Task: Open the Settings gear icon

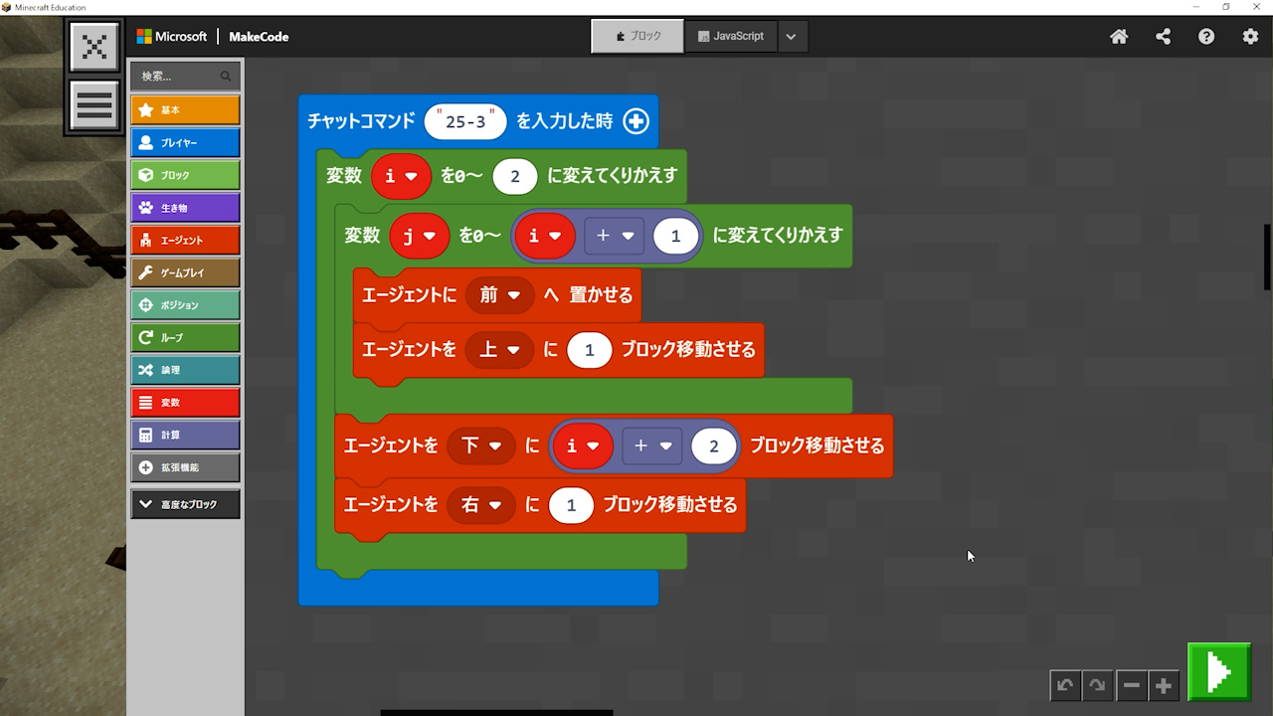Action: click(1250, 37)
